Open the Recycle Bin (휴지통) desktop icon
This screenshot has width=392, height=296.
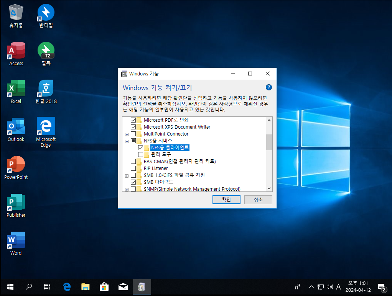pyautogui.click(x=16, y=16)
